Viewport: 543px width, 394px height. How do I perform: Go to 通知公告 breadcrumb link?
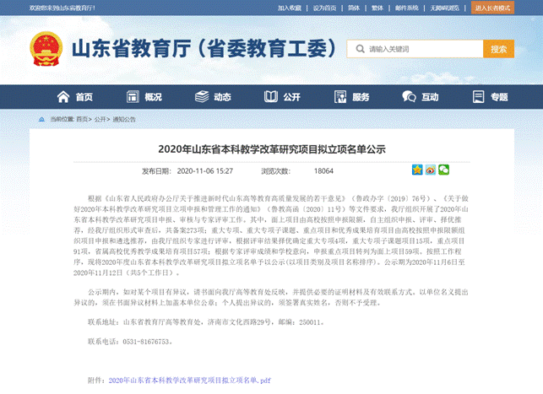click(x=124, y=120)
